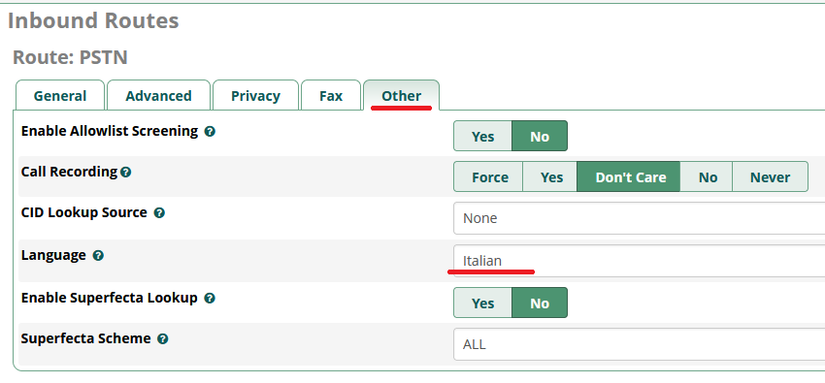
Task: Select No for Superfecta Lookup
Action: 540,303
